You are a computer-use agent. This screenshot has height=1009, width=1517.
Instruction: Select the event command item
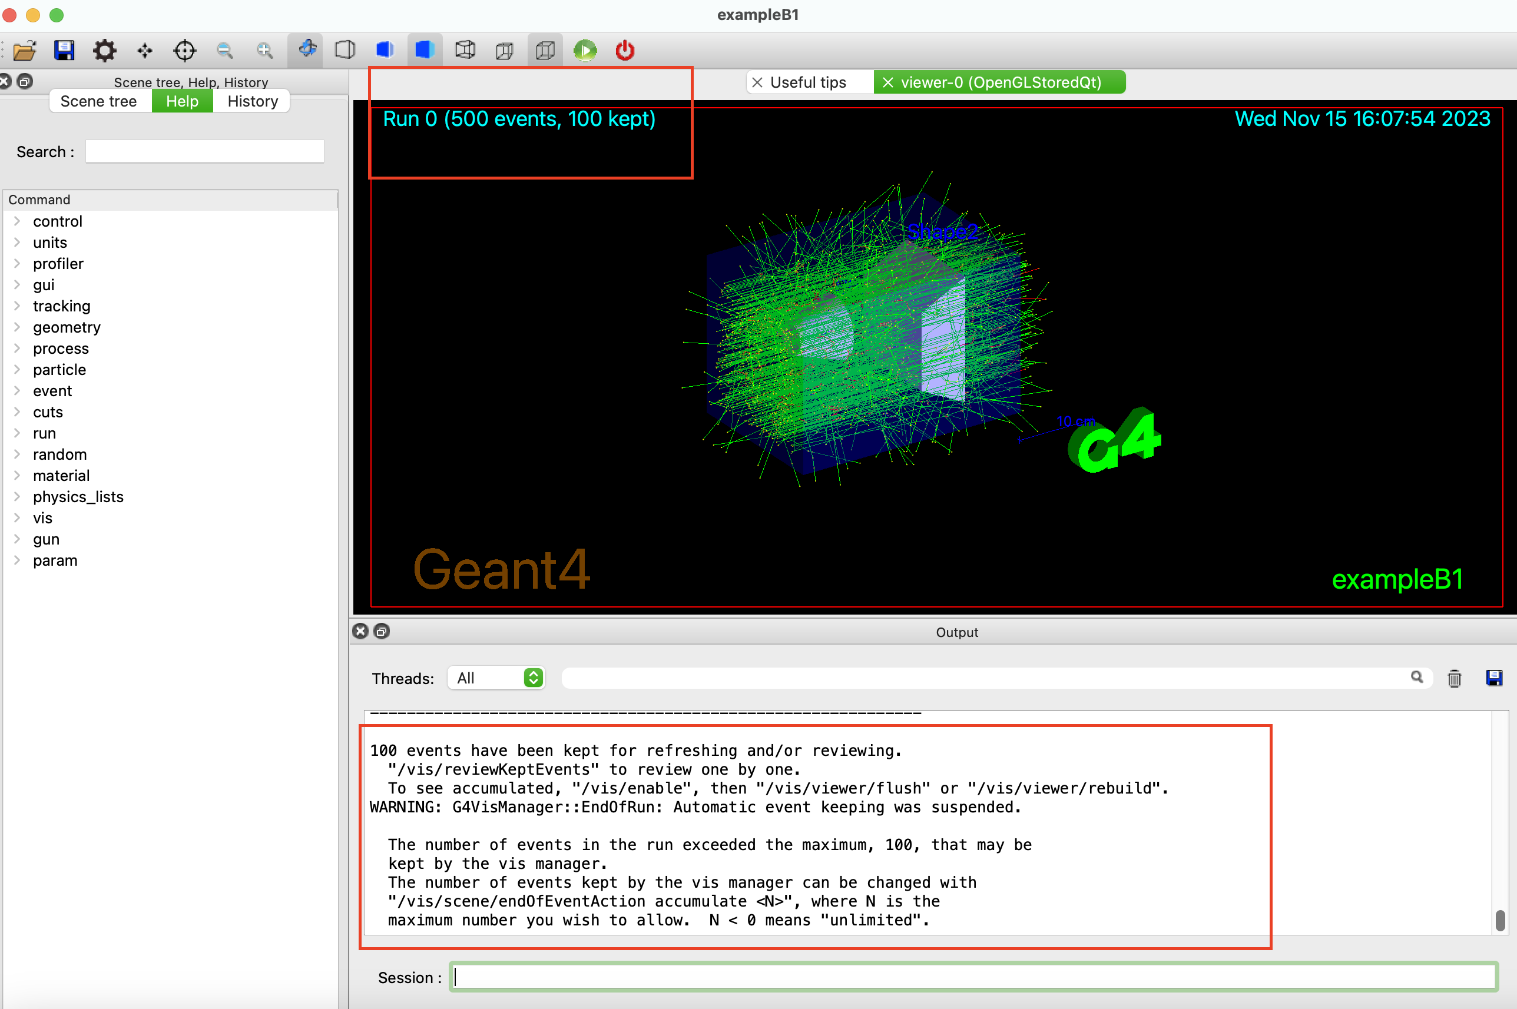coord(53,391)
